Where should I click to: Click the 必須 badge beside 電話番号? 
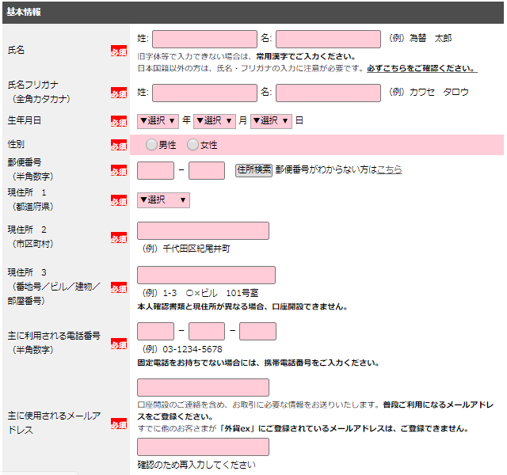coord(119,344)
